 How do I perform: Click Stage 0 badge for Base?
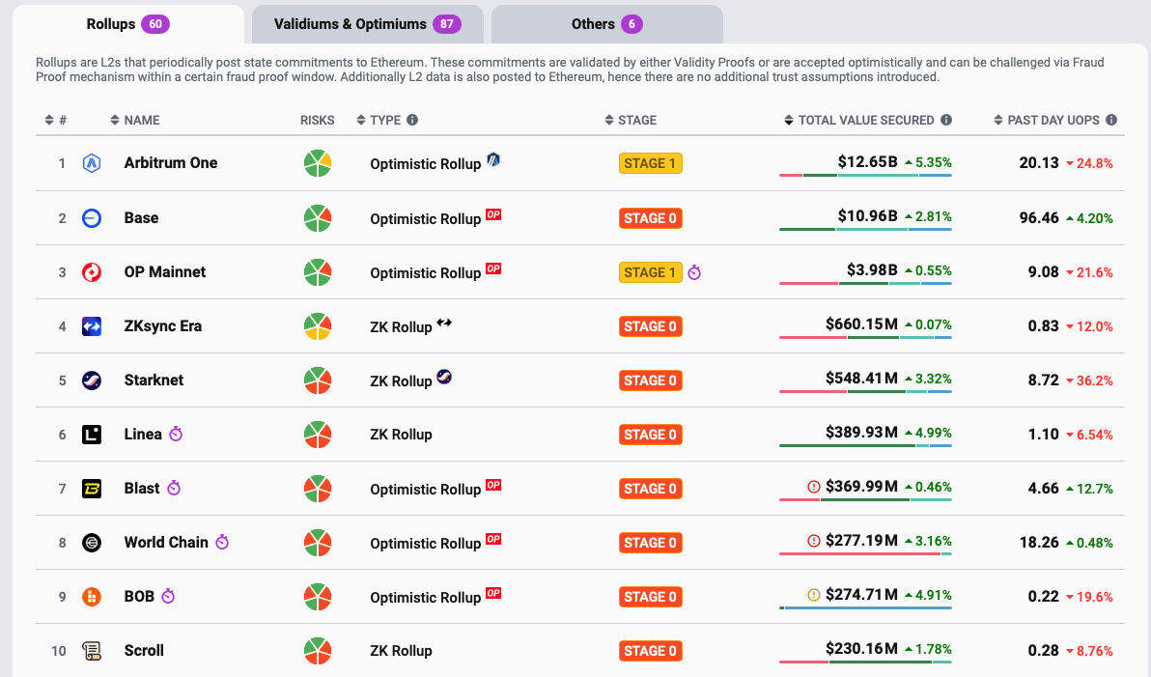coord(651,218)
